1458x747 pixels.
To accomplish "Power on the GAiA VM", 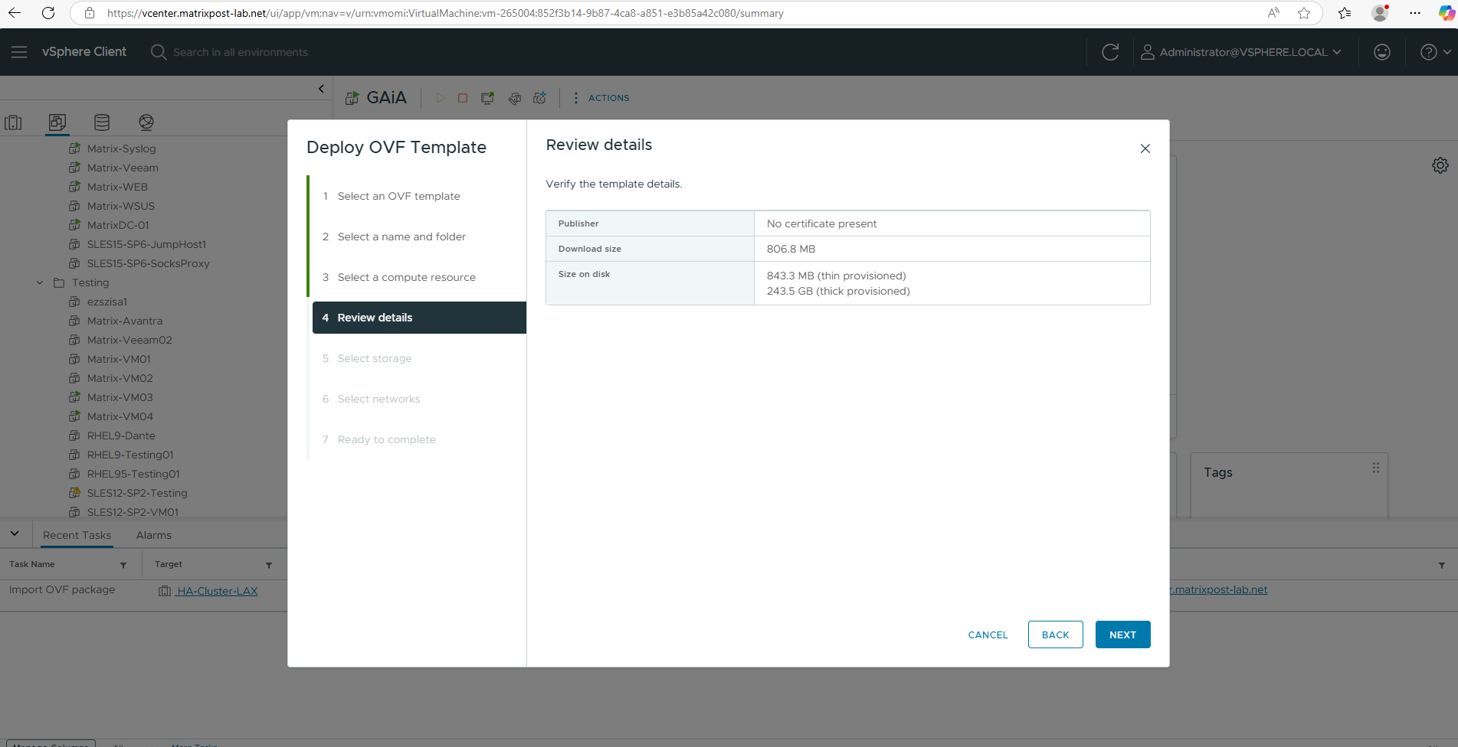I will [x=441, y=98].
